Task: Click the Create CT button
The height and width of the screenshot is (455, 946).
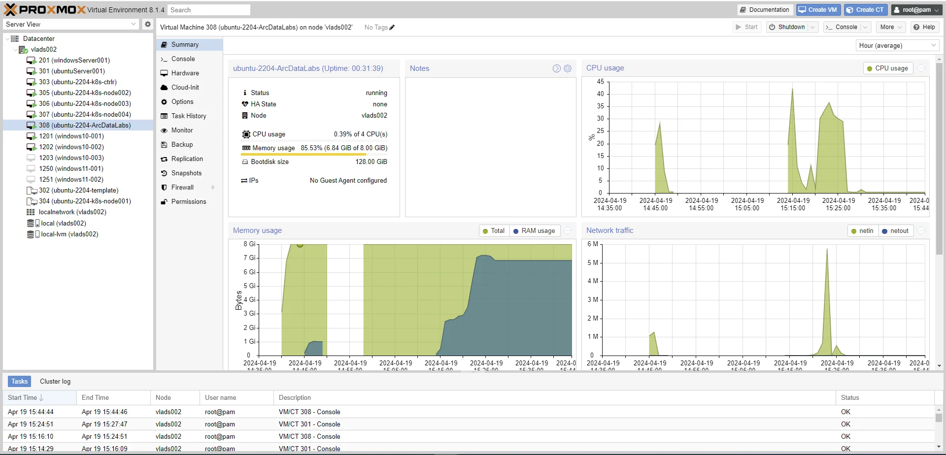Action: pyautogui.click(x=866, y=10)
